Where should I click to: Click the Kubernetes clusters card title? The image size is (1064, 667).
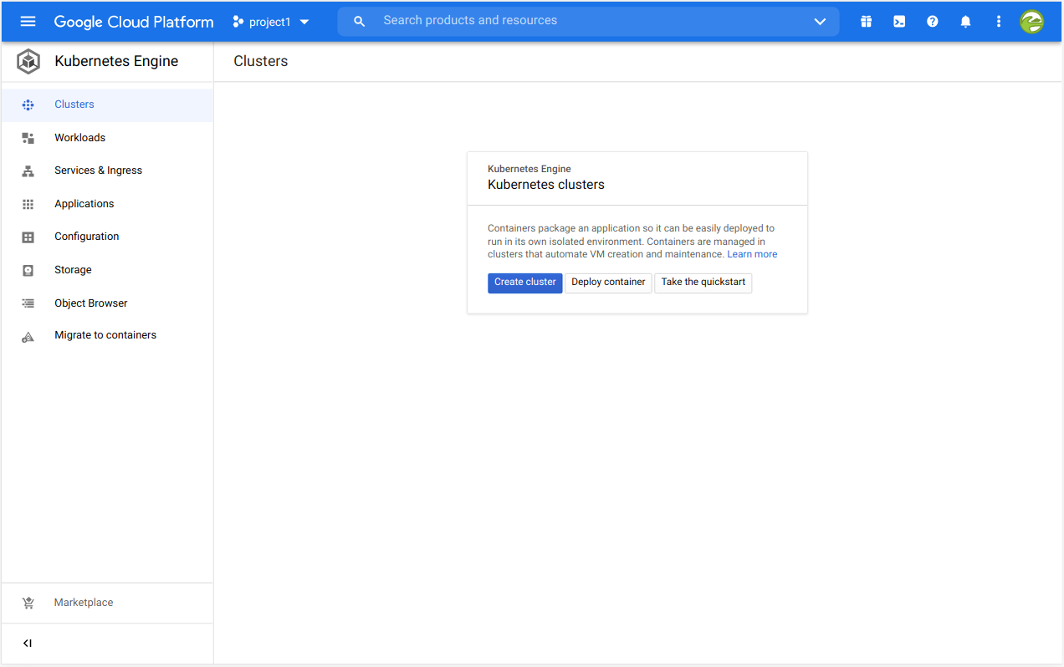click(546, 185)
